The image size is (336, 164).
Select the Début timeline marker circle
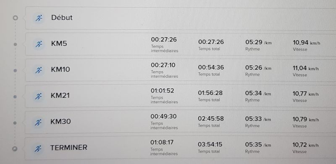[x=15, y=18]
